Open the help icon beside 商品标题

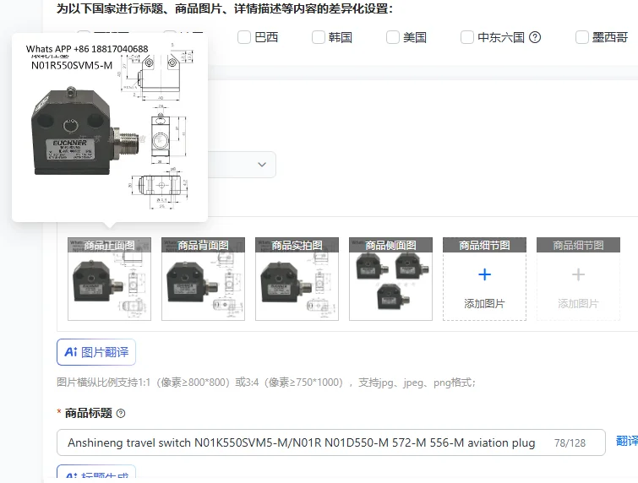[x=121, y=414]
